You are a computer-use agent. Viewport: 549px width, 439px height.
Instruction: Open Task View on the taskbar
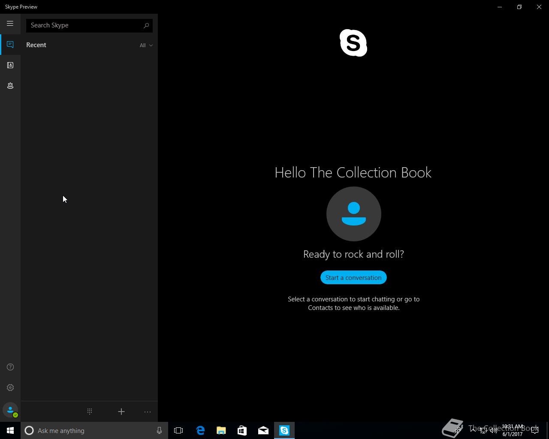tap(178, 430)
